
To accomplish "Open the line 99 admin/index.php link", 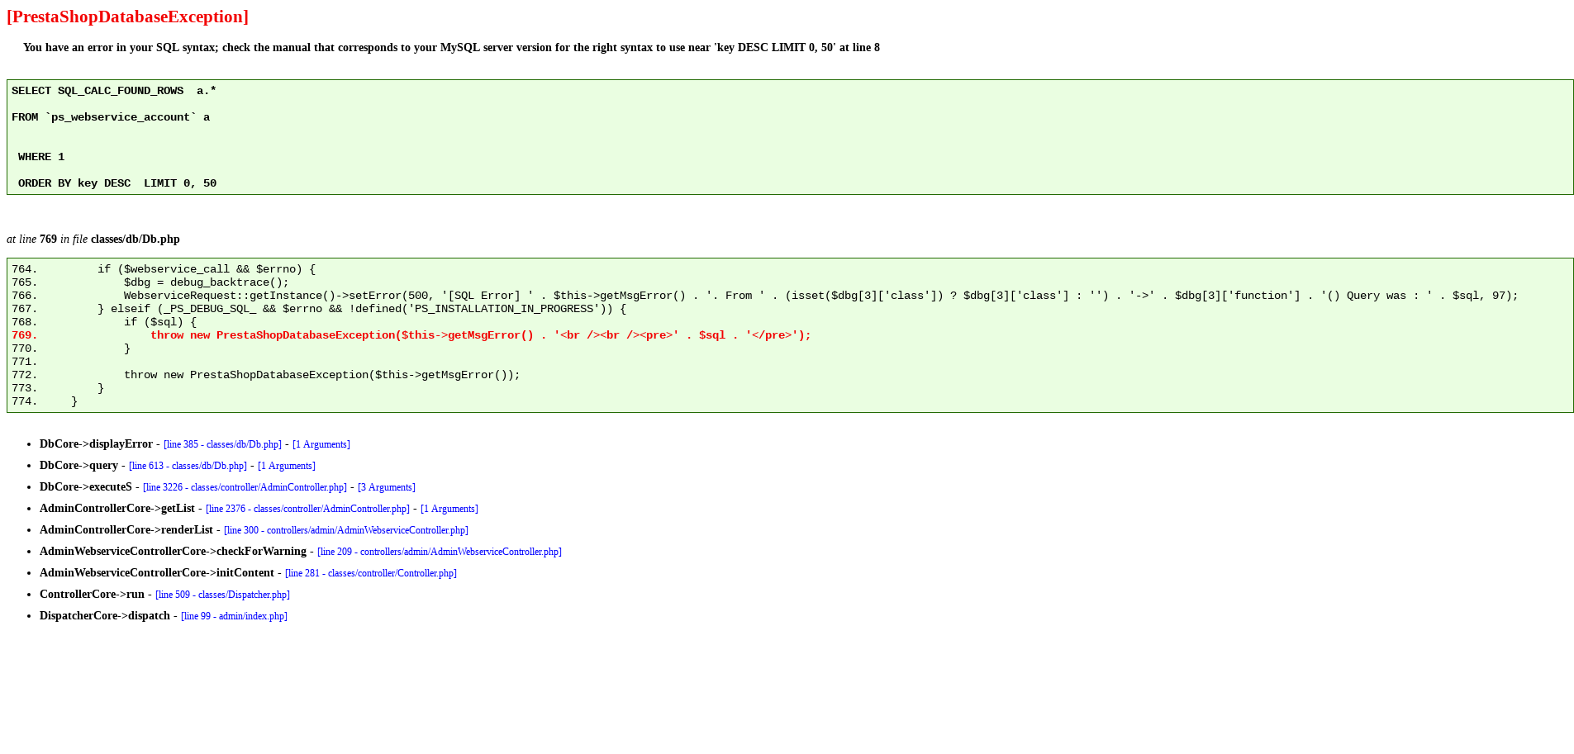I will click(234, 615).
